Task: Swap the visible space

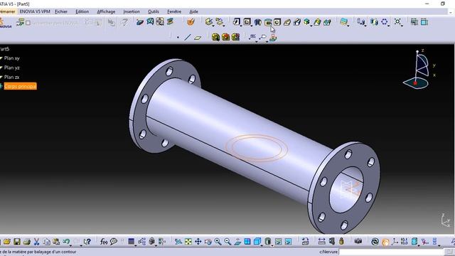Action: [288, 242]
